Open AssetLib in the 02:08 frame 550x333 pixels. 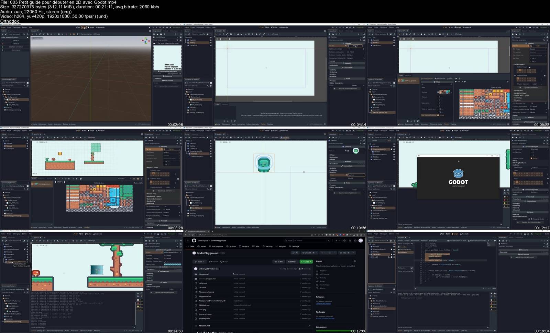click(x=100, y=27)
